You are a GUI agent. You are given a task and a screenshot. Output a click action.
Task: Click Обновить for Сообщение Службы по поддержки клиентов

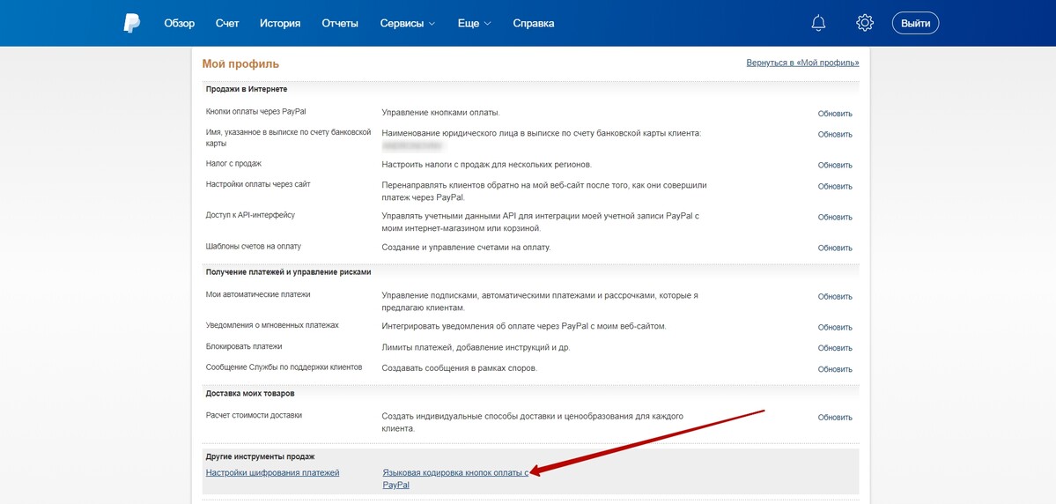(x=835, y=369)
